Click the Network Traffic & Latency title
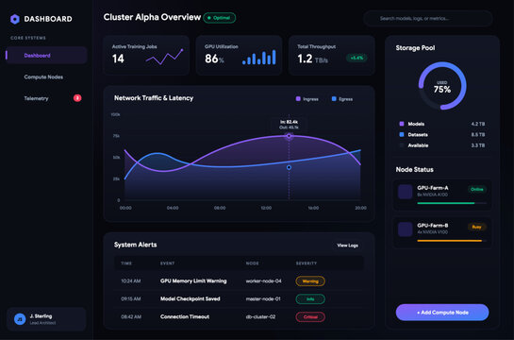This screenshot has height=340, width=514. point(154,98)
